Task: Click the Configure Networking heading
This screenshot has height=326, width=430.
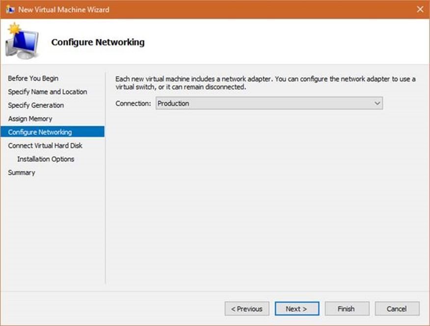Action: tap(98, 42)
